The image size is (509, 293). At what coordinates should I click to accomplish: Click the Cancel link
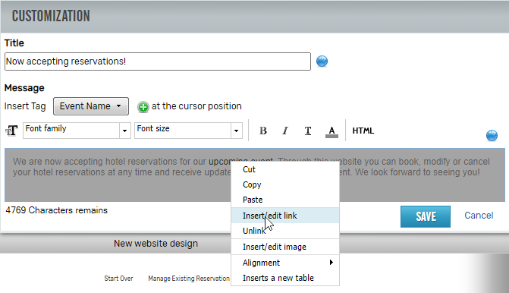479,216
